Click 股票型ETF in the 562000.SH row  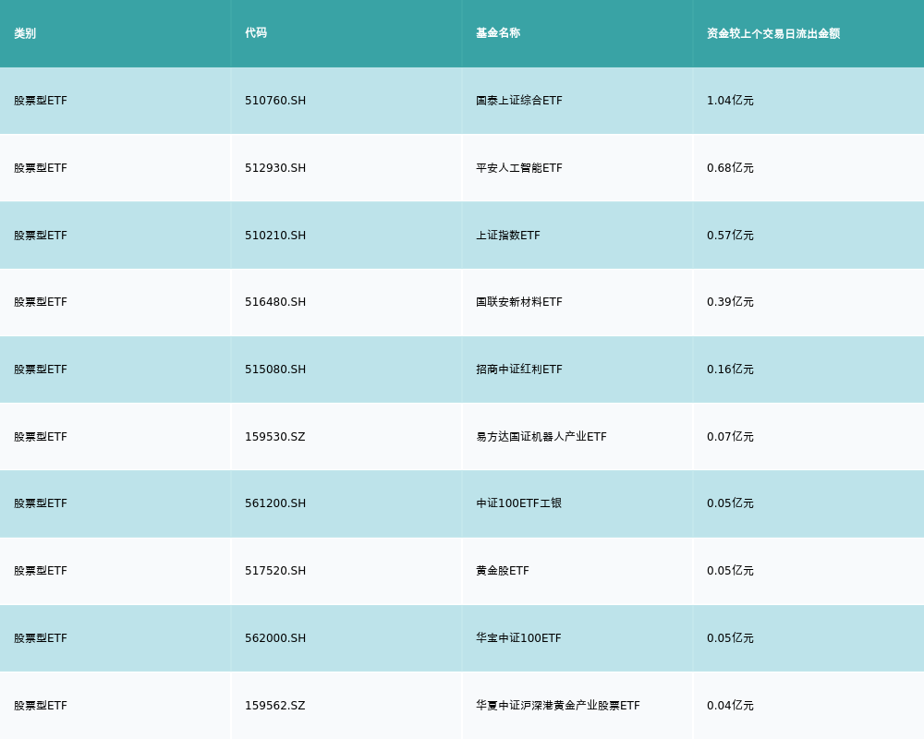(41, 638)
